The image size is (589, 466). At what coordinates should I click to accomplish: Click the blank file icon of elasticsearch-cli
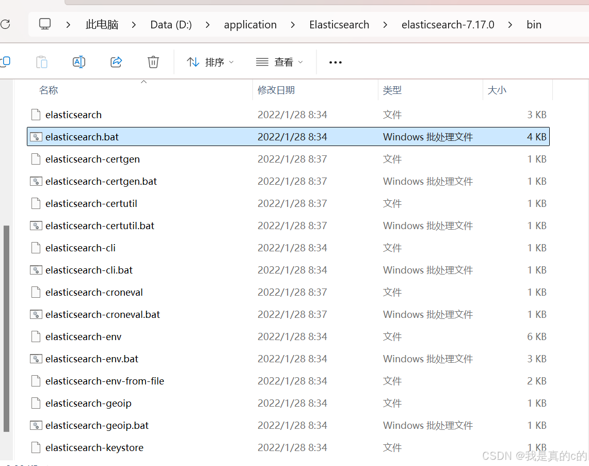tap(36, 248)
